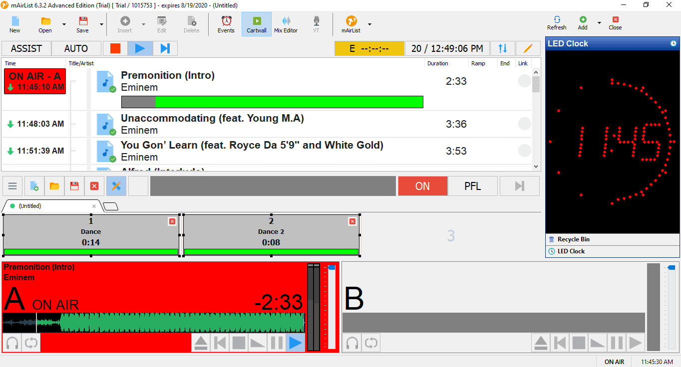Click the headphones PFL icon in Player A
The image size is (681, 367).
coord(12,343)
